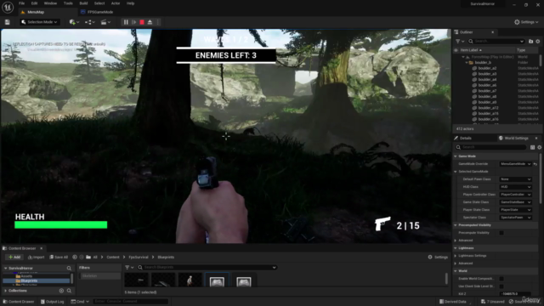Open the Actor menu
544x306 pixels.
click(116, 3)
